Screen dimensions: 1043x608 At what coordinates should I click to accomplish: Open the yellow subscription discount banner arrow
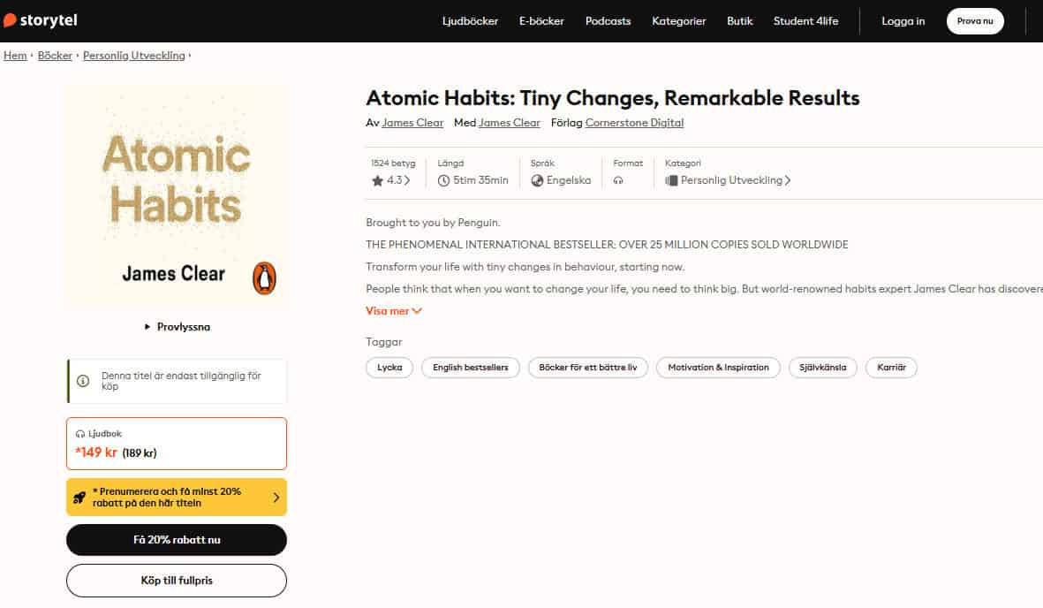pyautogui.click(x=276, y=498)
